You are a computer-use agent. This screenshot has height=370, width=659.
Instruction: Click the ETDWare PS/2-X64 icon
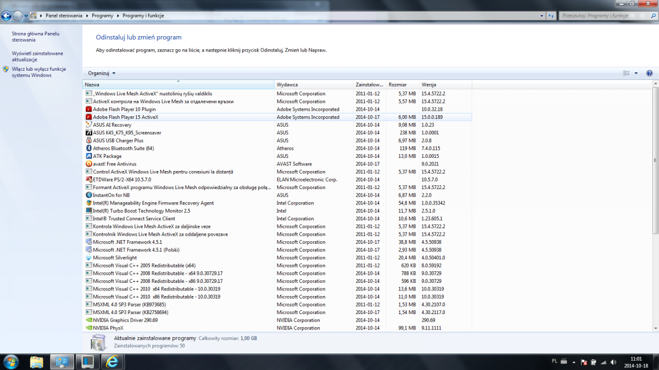[88, 179]
